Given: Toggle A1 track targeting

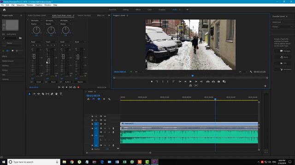Looking at the screenshot, I should 96,128.
